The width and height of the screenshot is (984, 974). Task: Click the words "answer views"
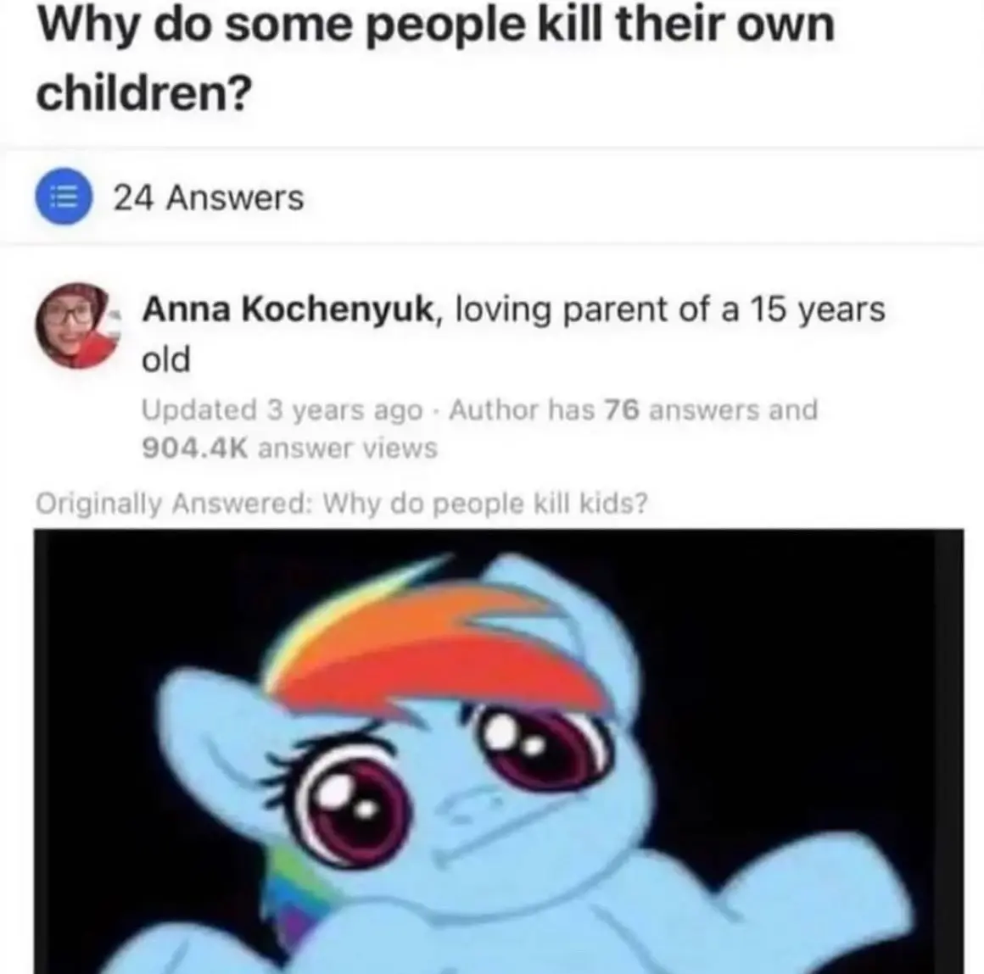(348, 448)
